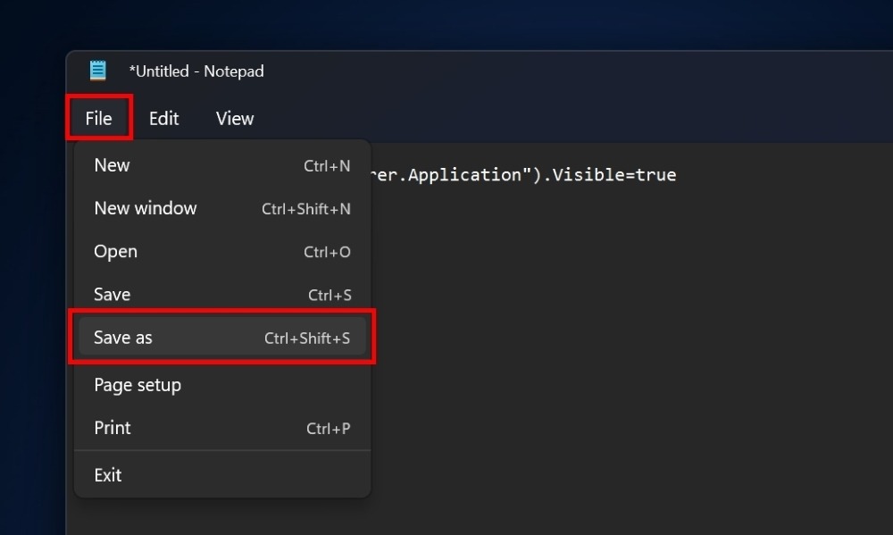Click the Ctrl+Shift+S shortcut label

[307, 339]
